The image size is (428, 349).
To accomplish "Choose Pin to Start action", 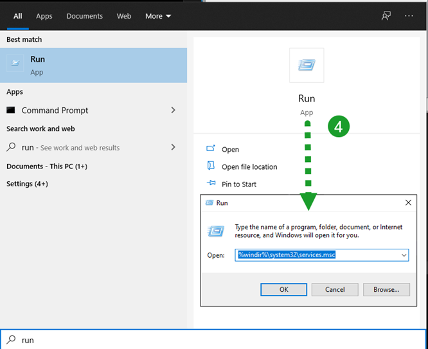I will (x=239, y=184).
